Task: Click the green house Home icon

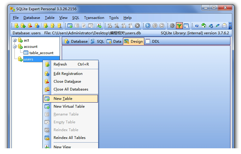Action: [x=204, y=26]
